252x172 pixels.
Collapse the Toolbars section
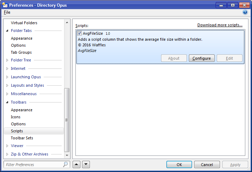(x=7, y=102)
